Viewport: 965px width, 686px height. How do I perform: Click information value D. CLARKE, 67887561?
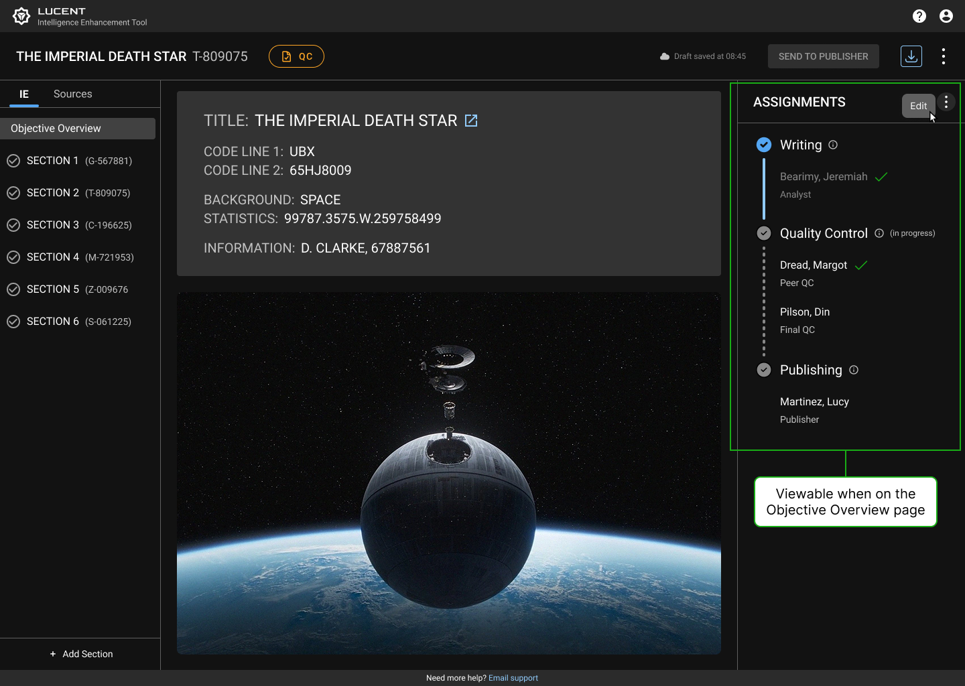(366, 248)
